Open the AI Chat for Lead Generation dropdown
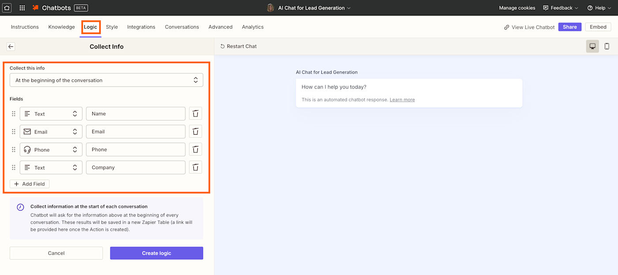 click(x=314, y=8)
